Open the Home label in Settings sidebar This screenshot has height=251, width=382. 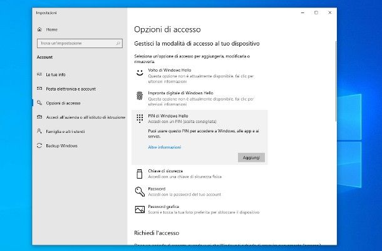[51, 29]
